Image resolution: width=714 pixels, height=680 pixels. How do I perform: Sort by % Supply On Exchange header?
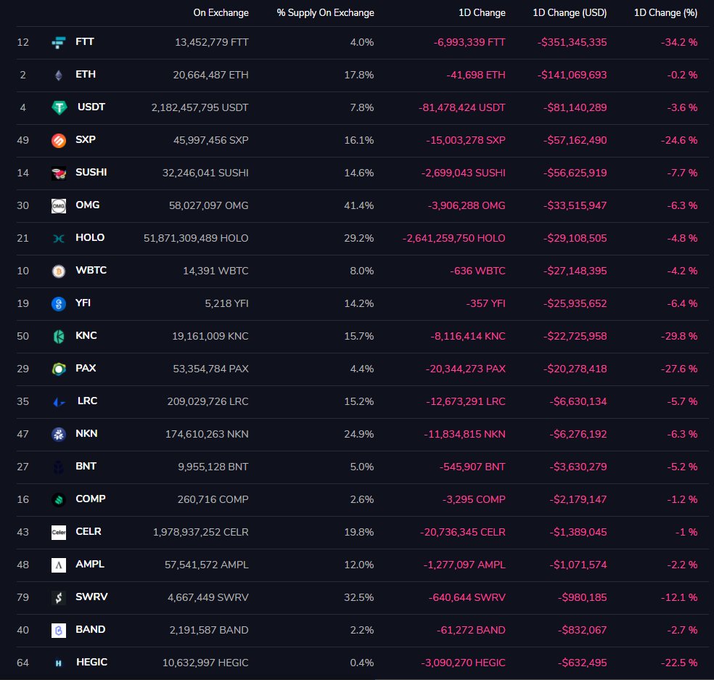[326, 13]
